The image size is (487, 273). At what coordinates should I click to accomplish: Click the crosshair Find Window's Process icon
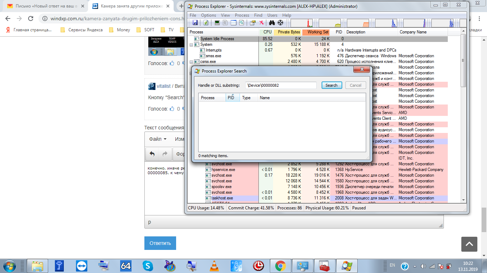(280, 23)
